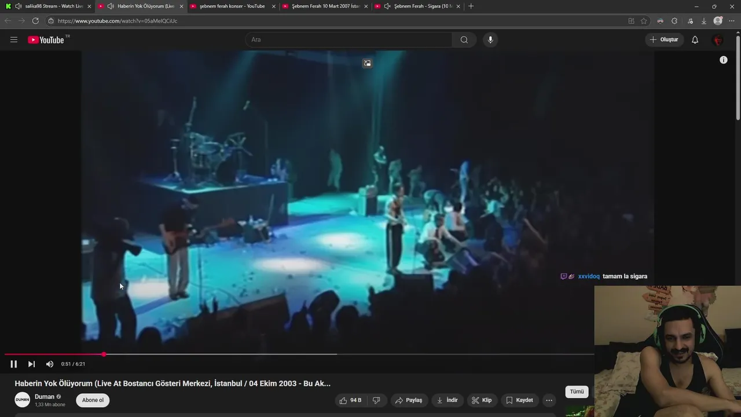Create a clip with Klip button
The height and width of the screenshot is (417, 741).
tap(482, 400)
